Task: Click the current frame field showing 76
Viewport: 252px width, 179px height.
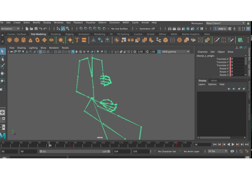Action: [x=202, y=145]
